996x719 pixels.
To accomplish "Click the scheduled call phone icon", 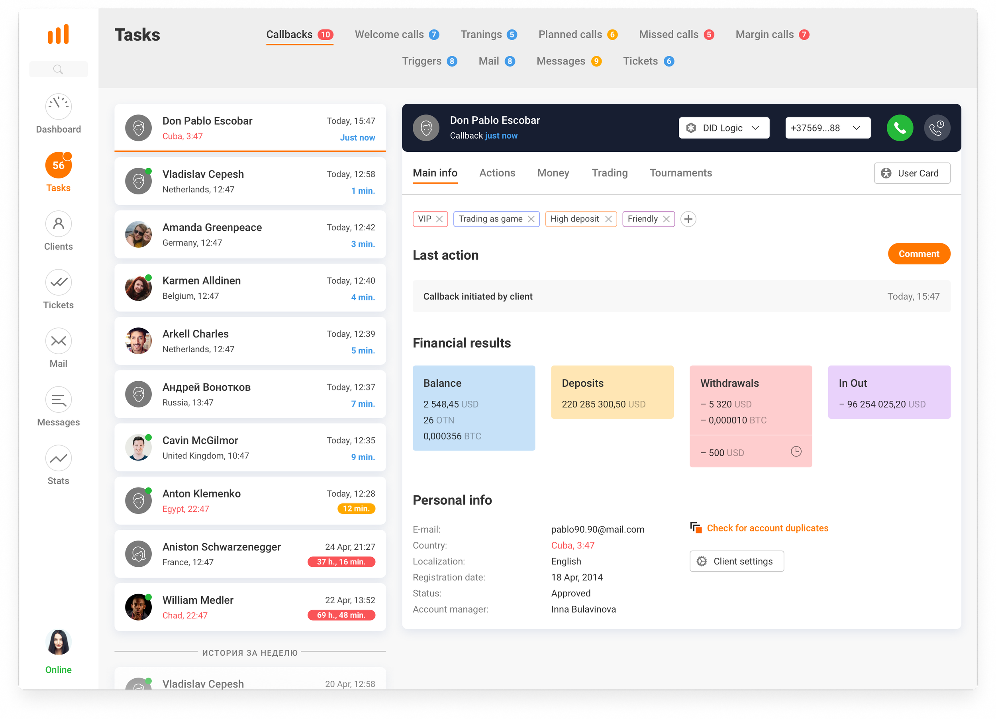I will (x=936, y=128).
